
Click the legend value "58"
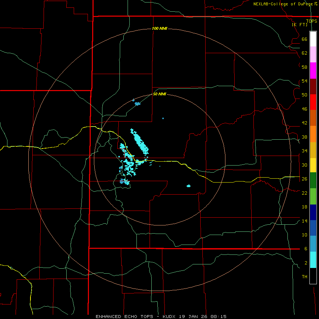(x=304, y=67)
